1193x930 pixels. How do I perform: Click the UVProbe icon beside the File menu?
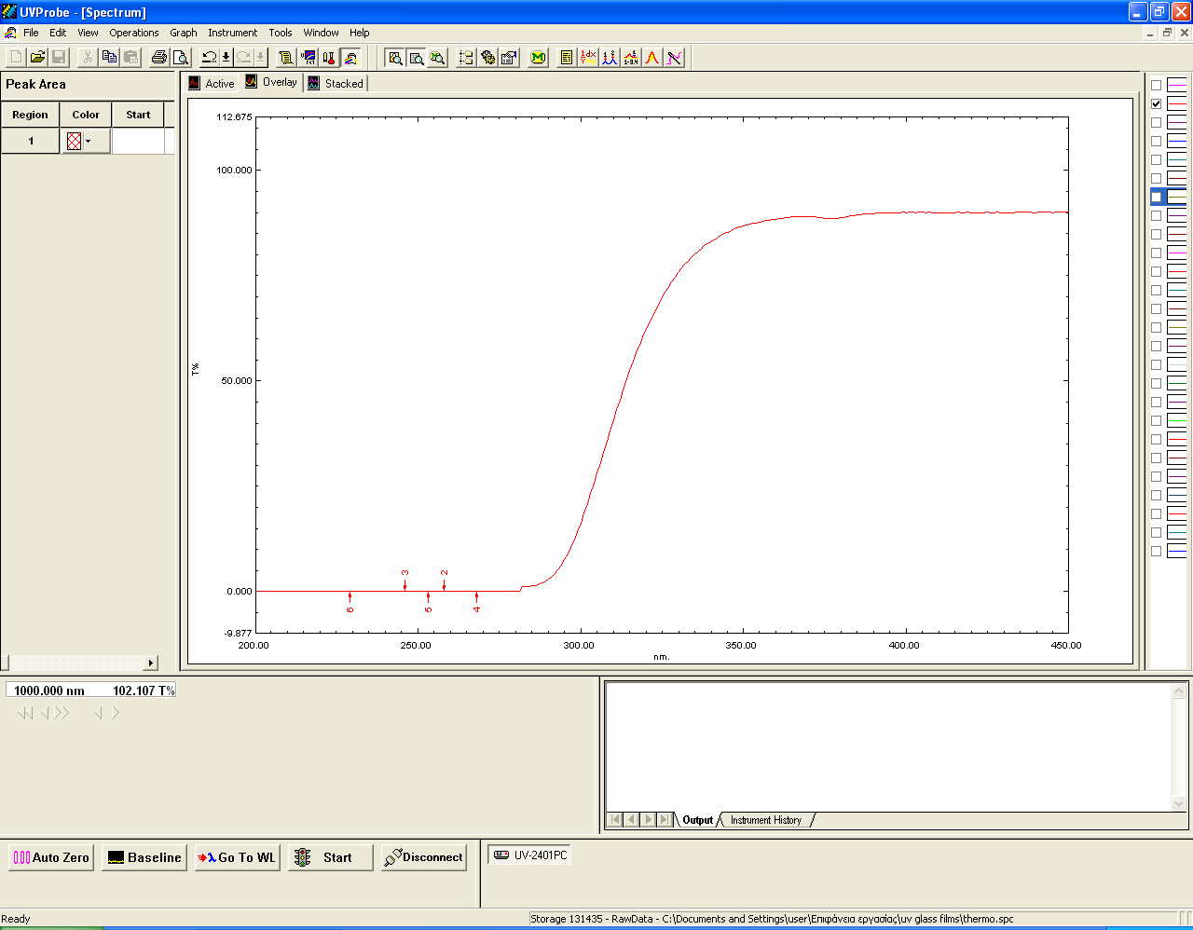tap(10, 33)
